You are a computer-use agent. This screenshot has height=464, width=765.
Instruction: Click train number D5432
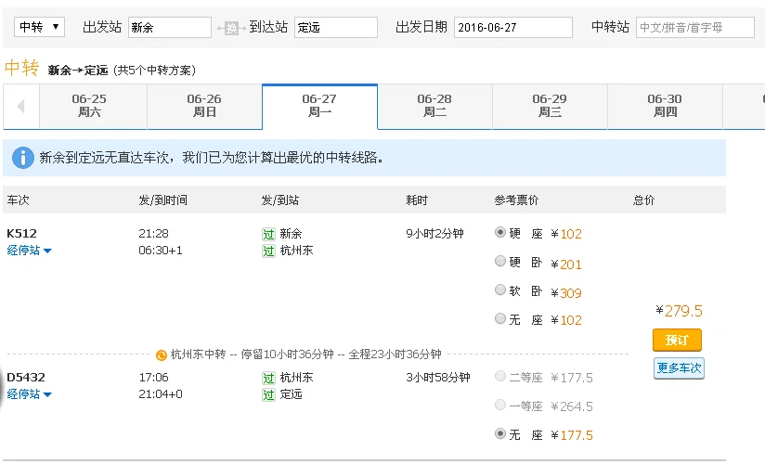coord(26,377)
